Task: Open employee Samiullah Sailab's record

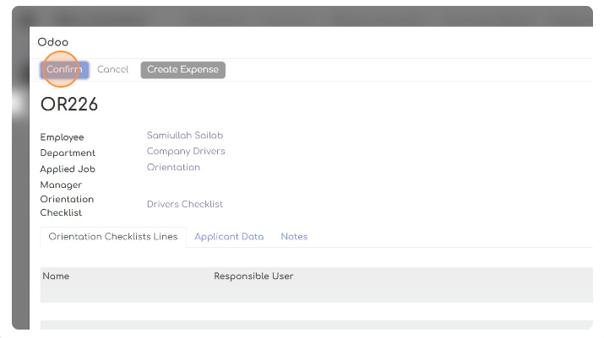Action: (x=185, y=136)
